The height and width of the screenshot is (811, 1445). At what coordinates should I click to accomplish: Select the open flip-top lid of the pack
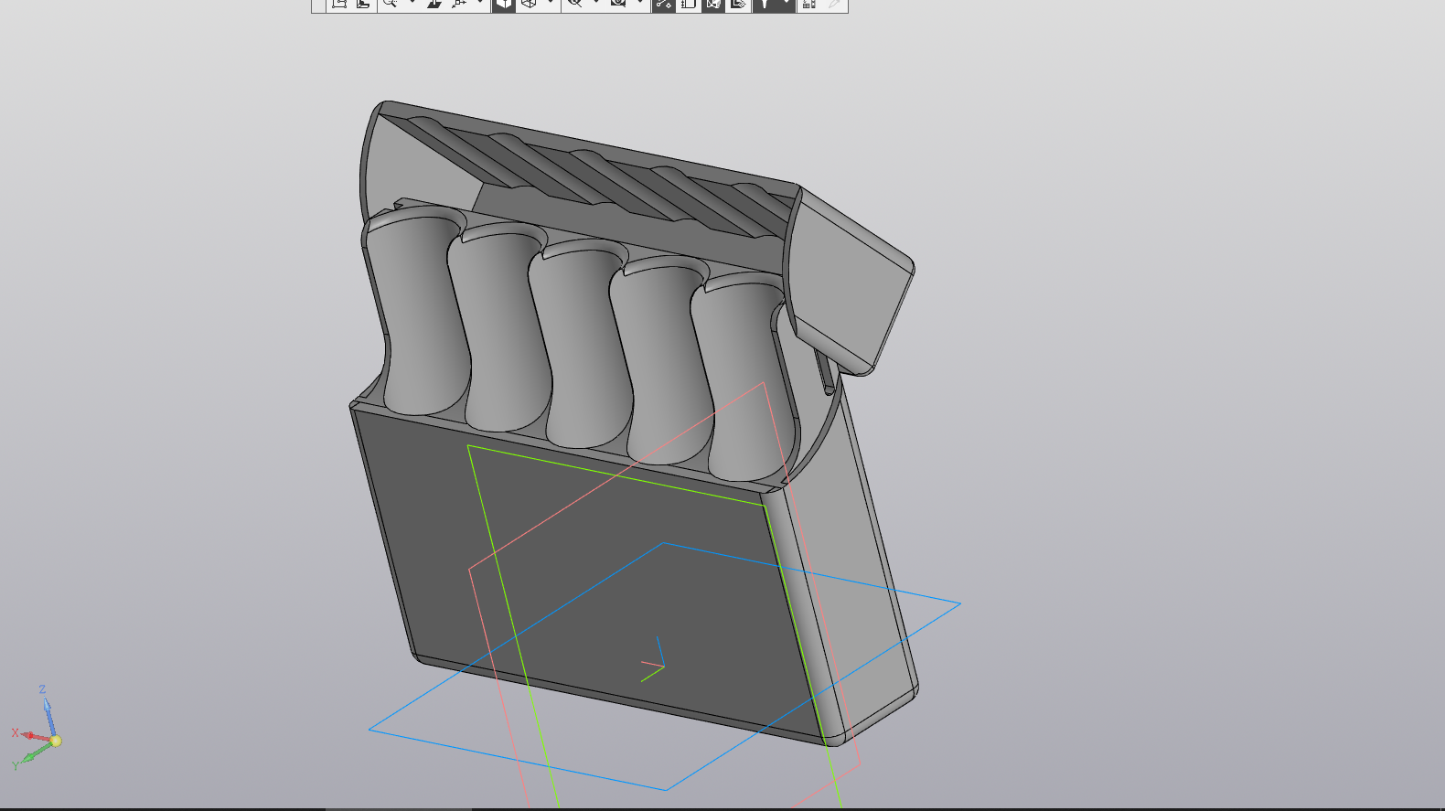tap(851, 283)
